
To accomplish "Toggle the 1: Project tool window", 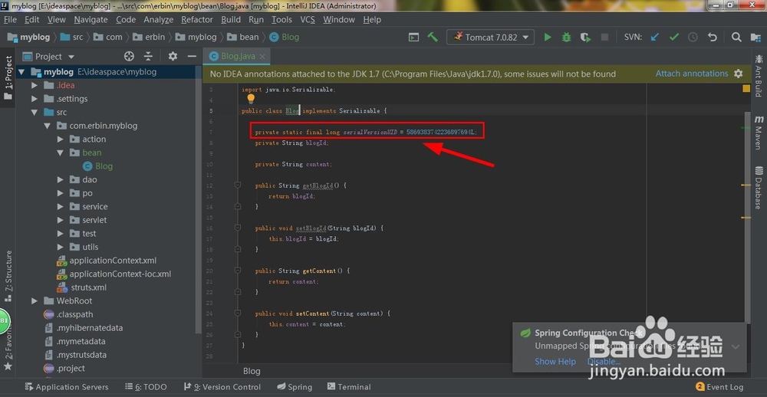I will (x=8, y=77).
